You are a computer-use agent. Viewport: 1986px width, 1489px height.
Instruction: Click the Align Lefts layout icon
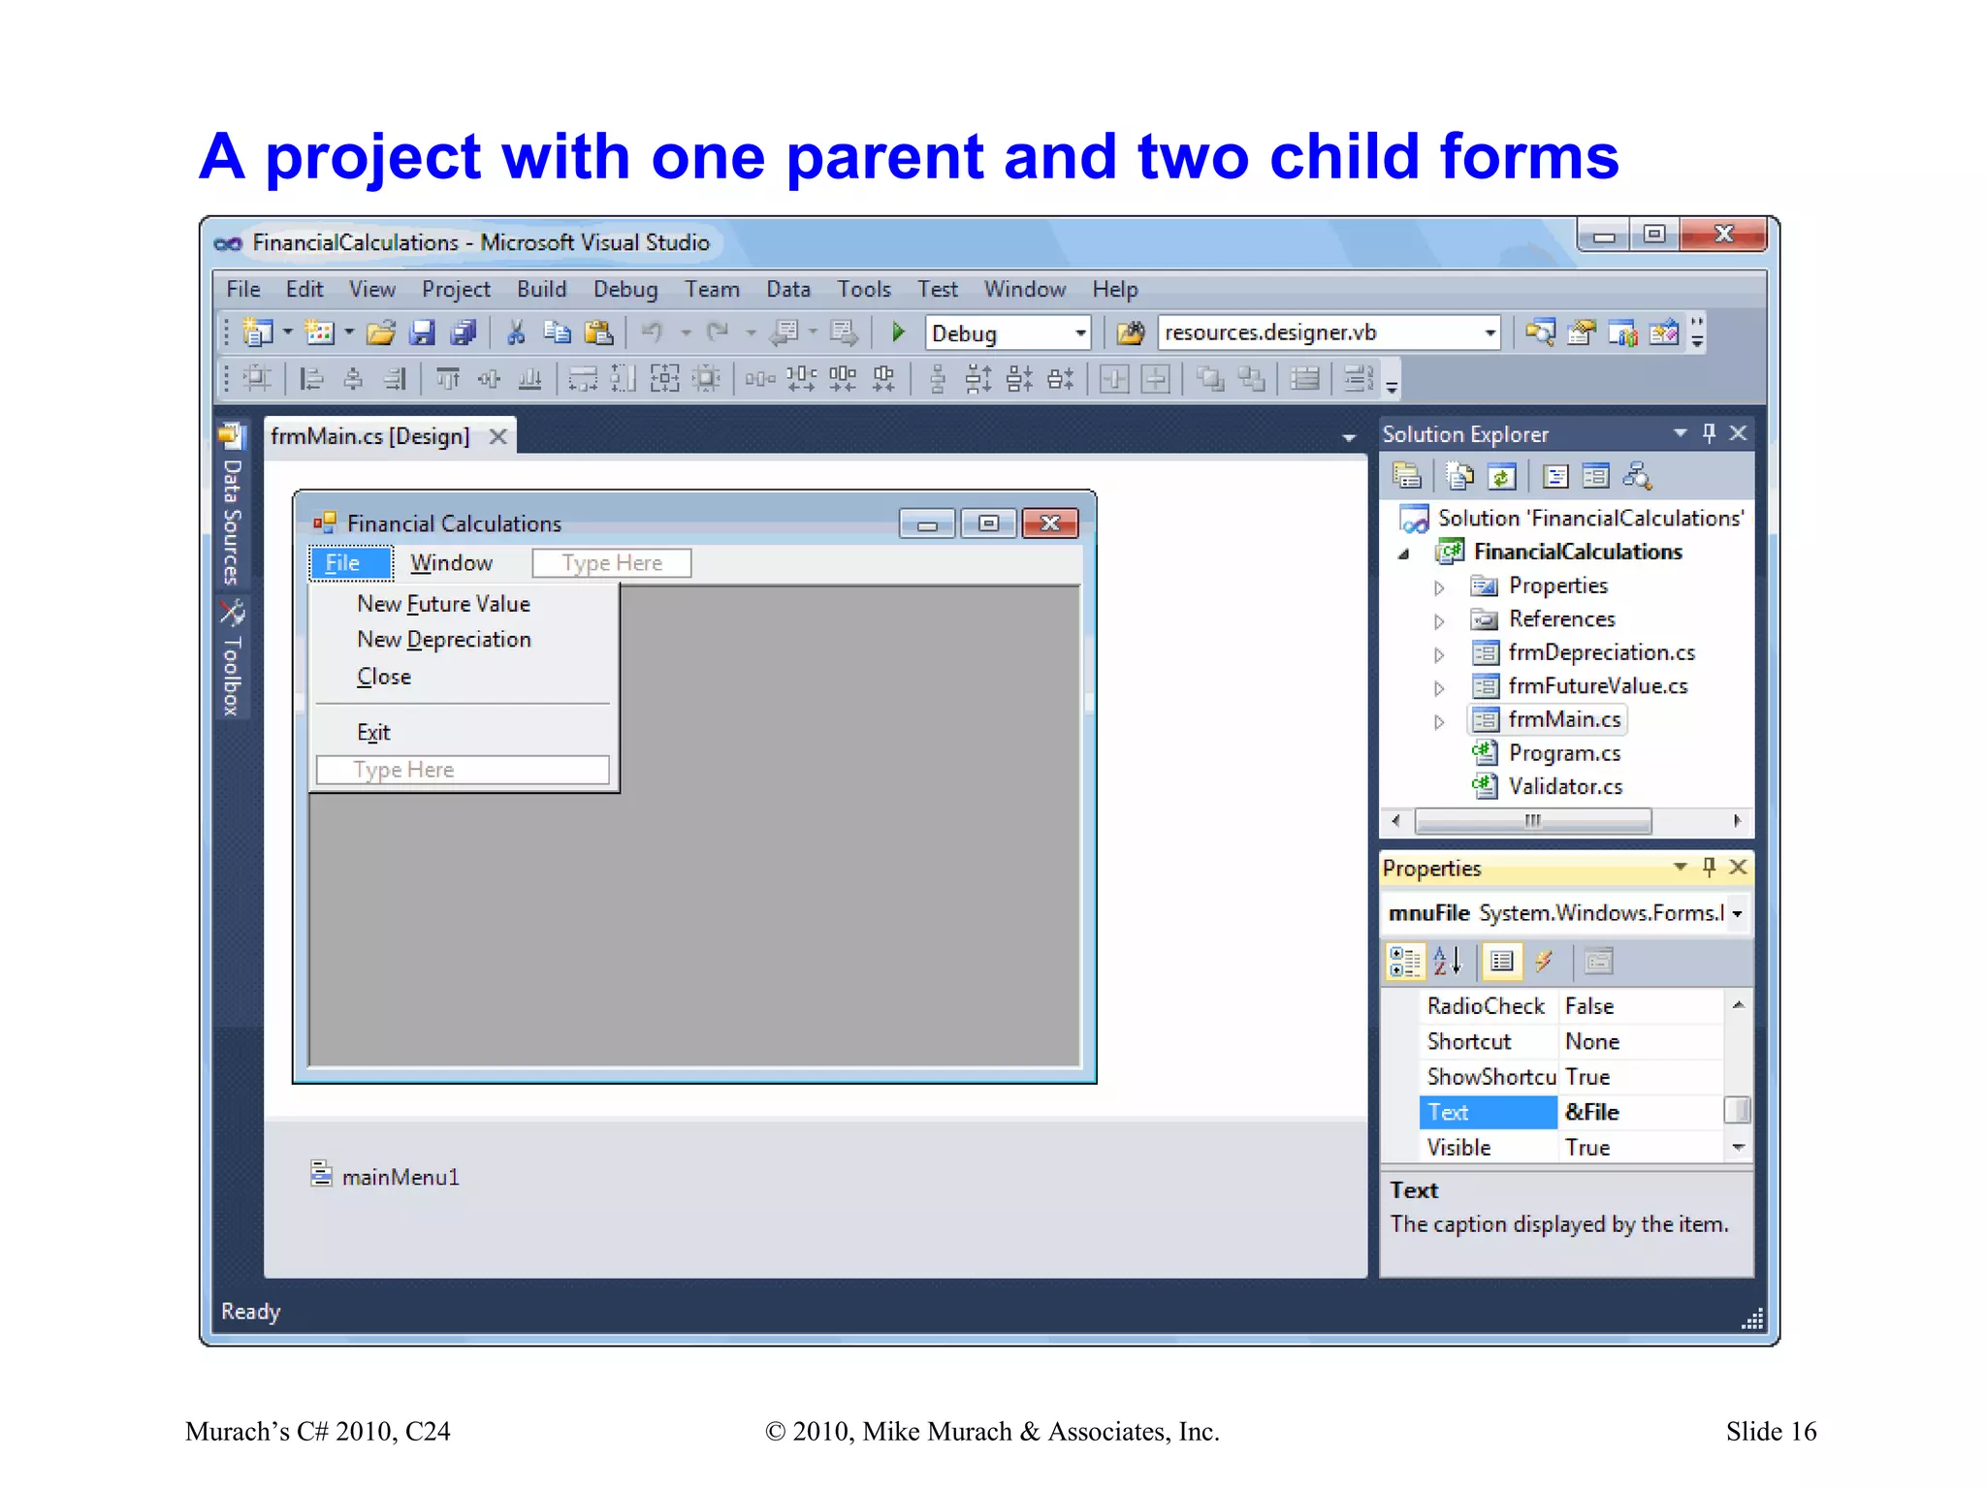311,378
